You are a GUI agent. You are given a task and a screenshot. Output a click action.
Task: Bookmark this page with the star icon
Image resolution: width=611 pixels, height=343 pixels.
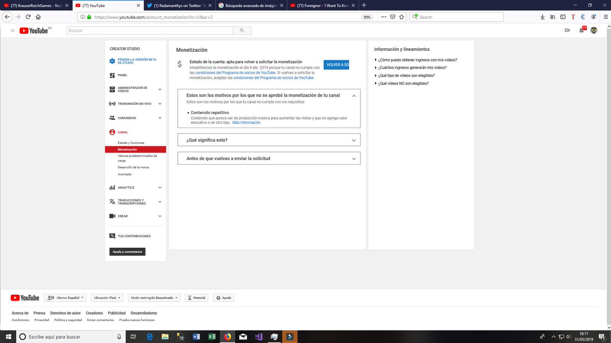(x=402, y=17)
